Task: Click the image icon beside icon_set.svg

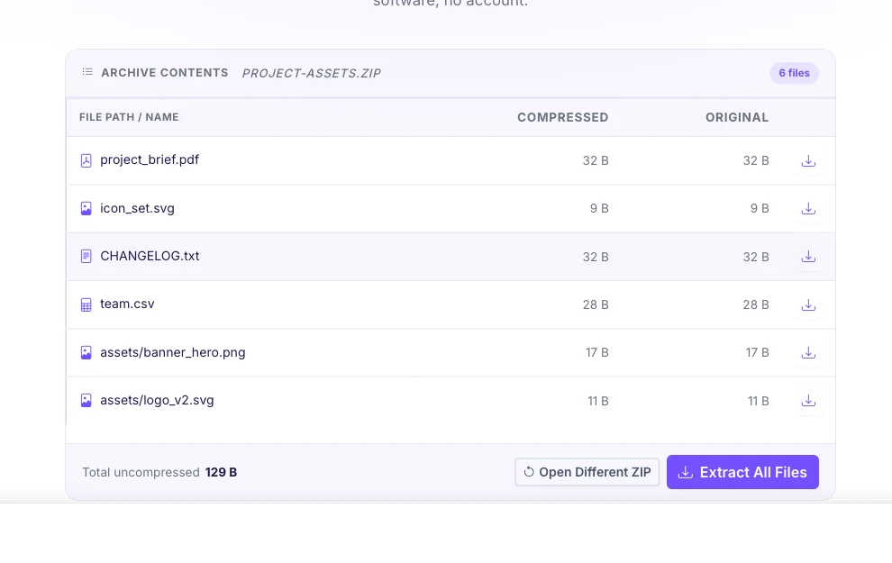Action: pos(86,209)
